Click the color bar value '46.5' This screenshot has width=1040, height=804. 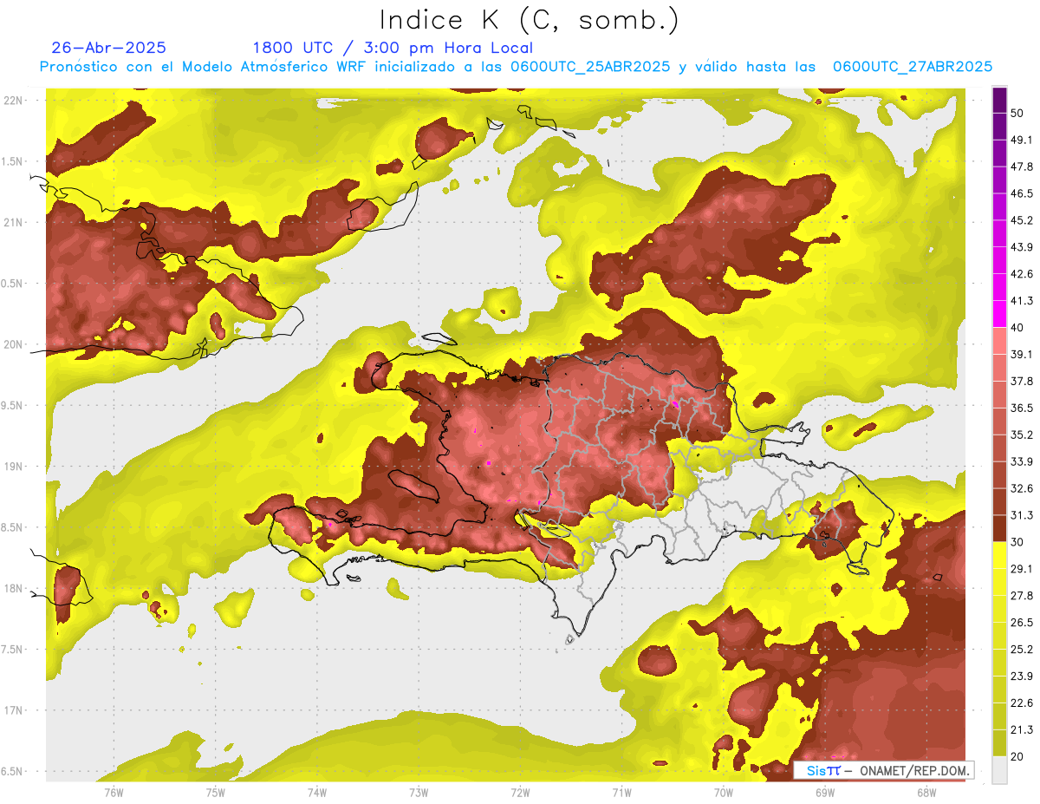(x=1022, y=193)
